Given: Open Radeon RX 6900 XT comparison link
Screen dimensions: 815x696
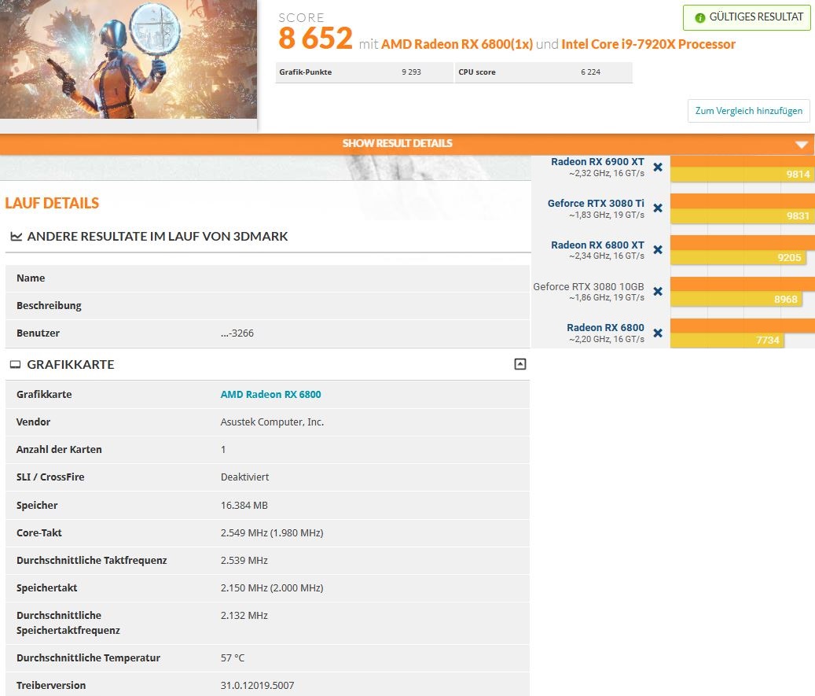Looking at the screenshot, I should [597, 162].
